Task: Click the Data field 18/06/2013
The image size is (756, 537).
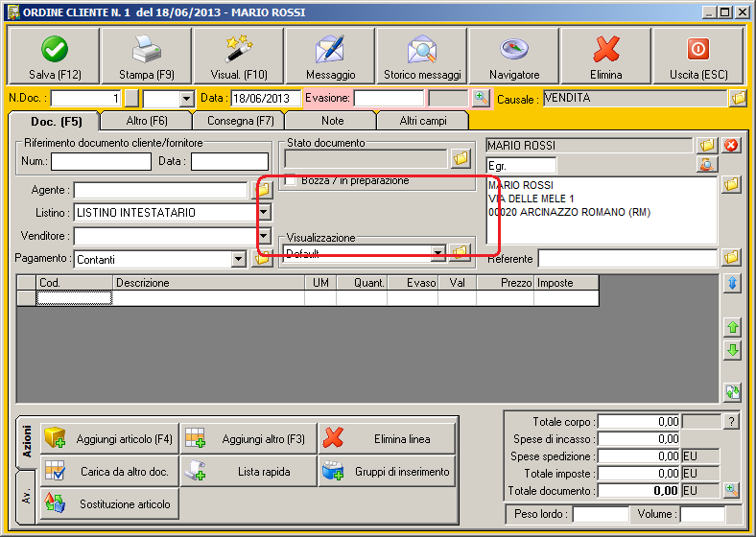Action: [x=266, y=99]
